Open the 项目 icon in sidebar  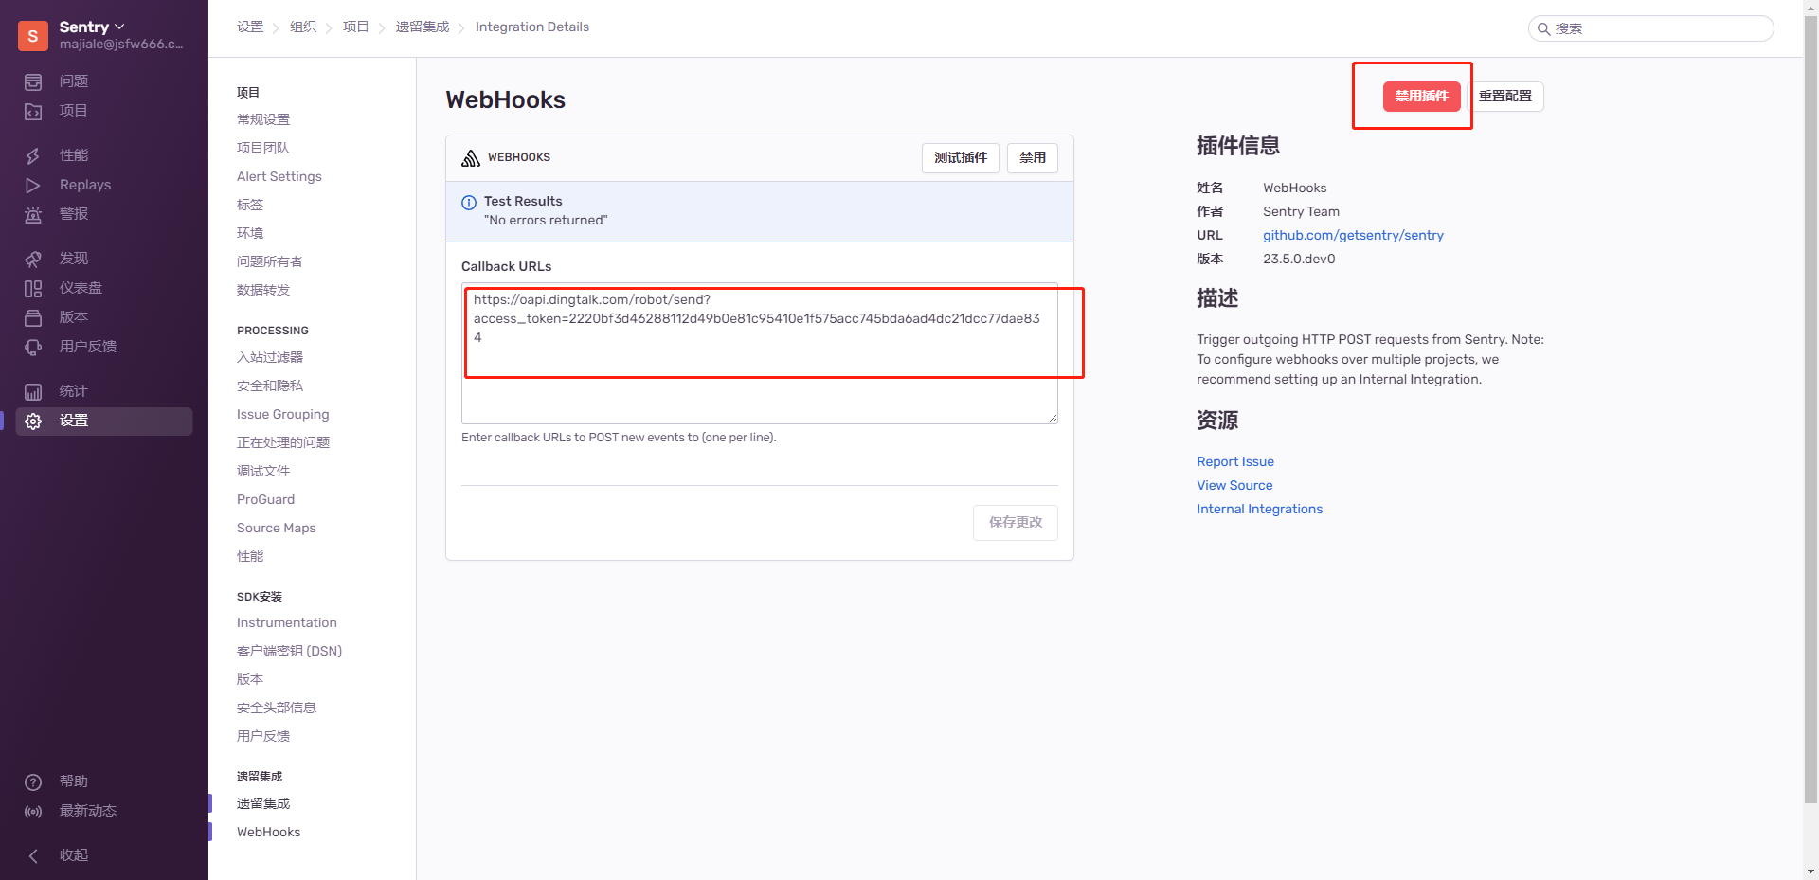point(33,111)
